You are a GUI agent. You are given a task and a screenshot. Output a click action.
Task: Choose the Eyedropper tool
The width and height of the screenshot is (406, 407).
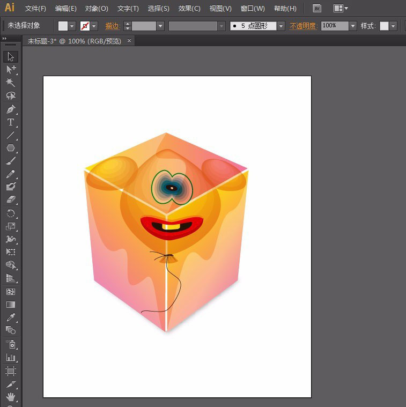[x=11, y=317]
